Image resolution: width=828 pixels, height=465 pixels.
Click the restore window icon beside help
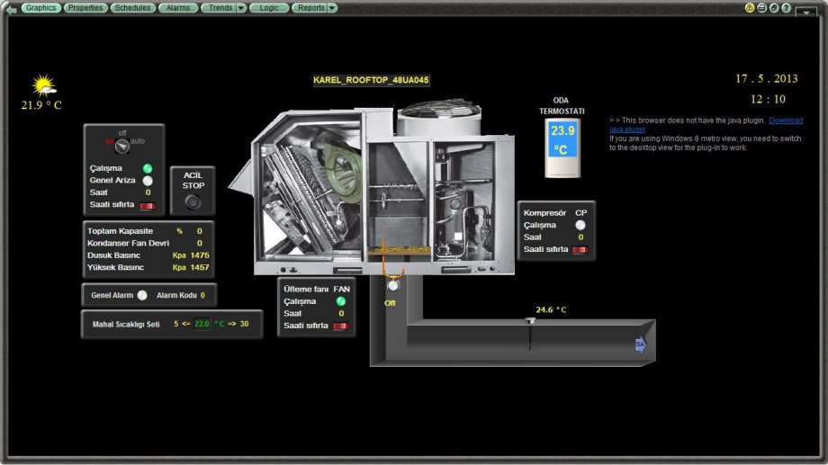click(x=774, y=7)
